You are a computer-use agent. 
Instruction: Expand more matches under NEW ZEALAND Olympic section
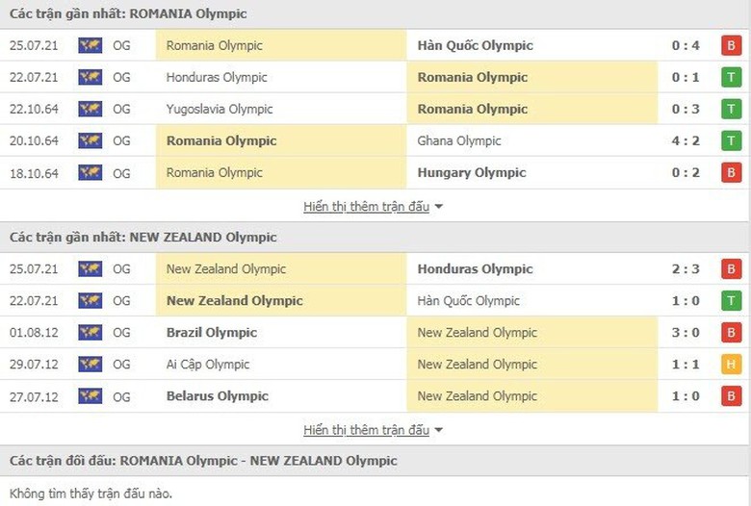pos(374,430)
